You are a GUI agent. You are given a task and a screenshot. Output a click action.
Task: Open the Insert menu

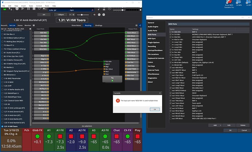(23, 6)
